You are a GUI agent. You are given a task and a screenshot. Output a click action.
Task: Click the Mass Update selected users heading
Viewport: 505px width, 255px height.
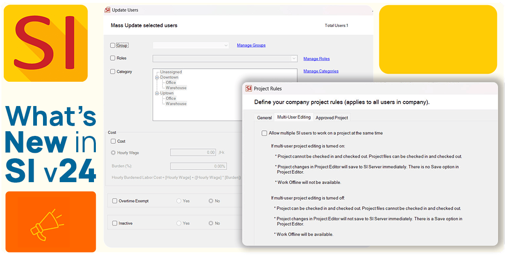coord(144,25)
